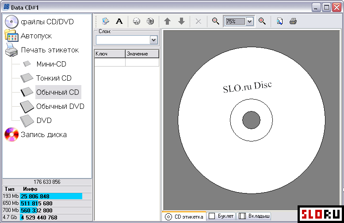Switch to the Вкладыш tab
344x223 pixels.
point(254,216)
